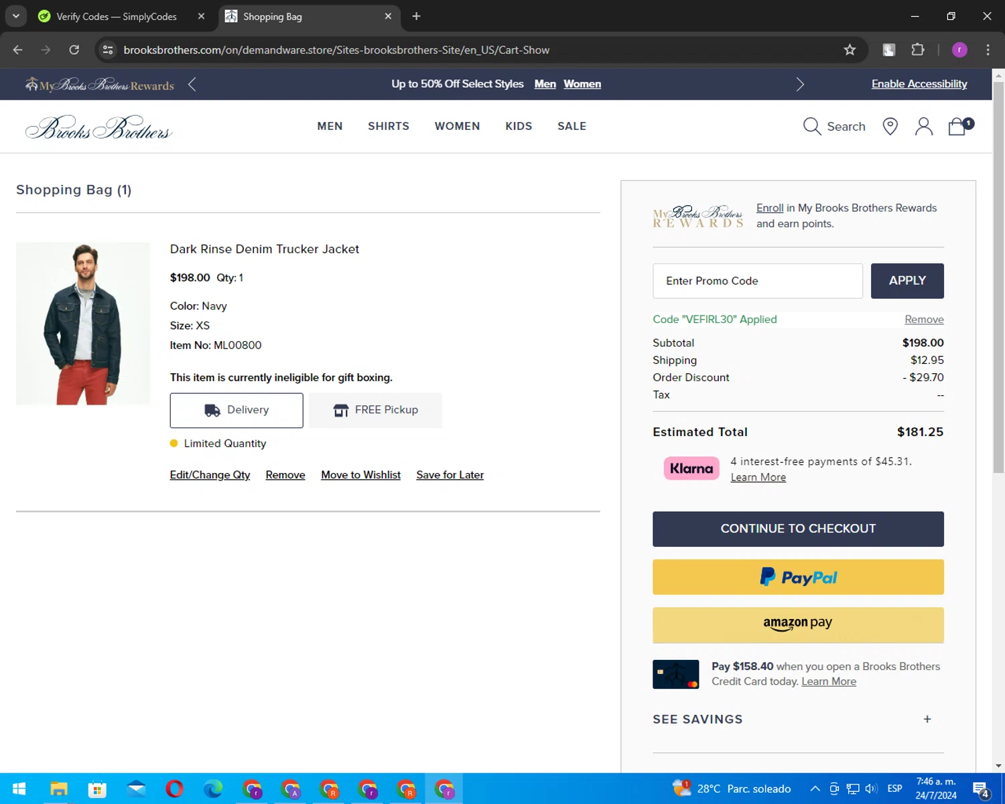Image resolution: width=1005 pixels, height=804 pixels.
Task: Click Move to Wishlist
Action: [x=360, y=475]
